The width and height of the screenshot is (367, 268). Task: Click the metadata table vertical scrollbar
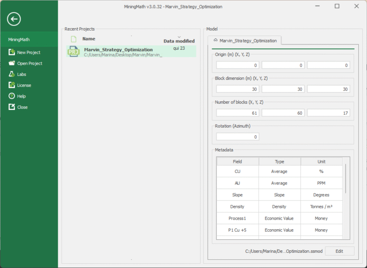(x=345, y=178)
